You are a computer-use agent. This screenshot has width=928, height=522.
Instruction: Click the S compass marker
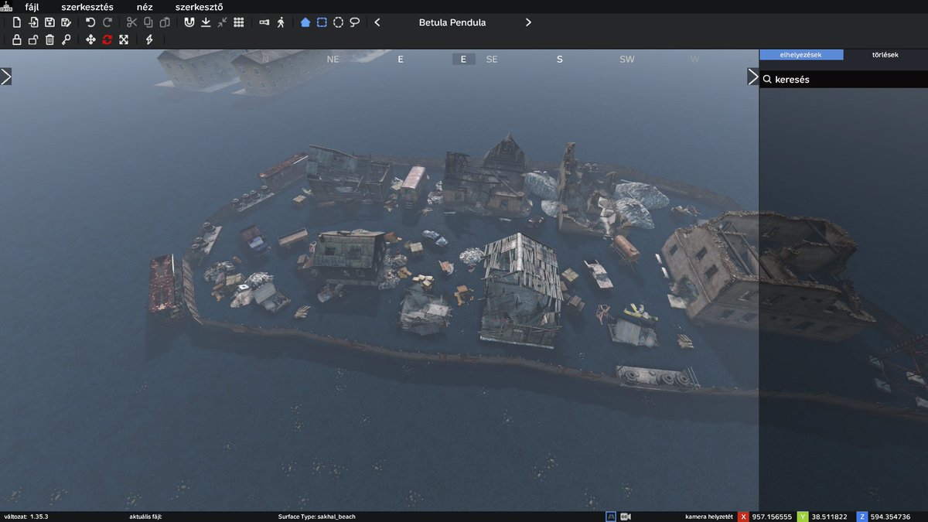[560, 59]
